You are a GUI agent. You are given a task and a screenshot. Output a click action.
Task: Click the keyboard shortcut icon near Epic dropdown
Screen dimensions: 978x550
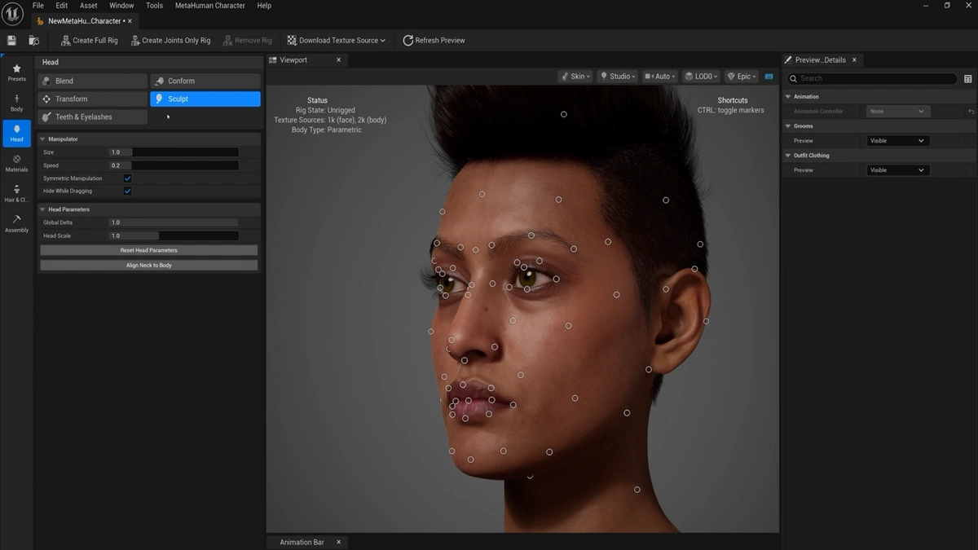[x=769, y=76]
